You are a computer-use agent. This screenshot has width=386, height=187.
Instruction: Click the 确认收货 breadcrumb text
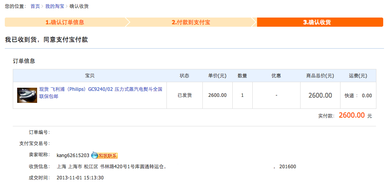click(x=79, y=6)
